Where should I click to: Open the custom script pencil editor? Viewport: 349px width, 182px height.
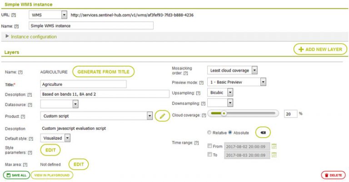(162, 116)
